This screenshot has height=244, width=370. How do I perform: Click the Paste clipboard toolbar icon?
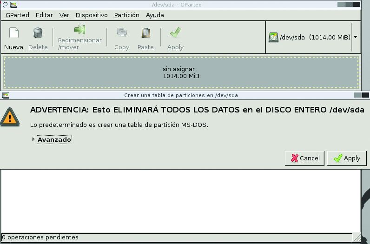(x=145, y=33)
